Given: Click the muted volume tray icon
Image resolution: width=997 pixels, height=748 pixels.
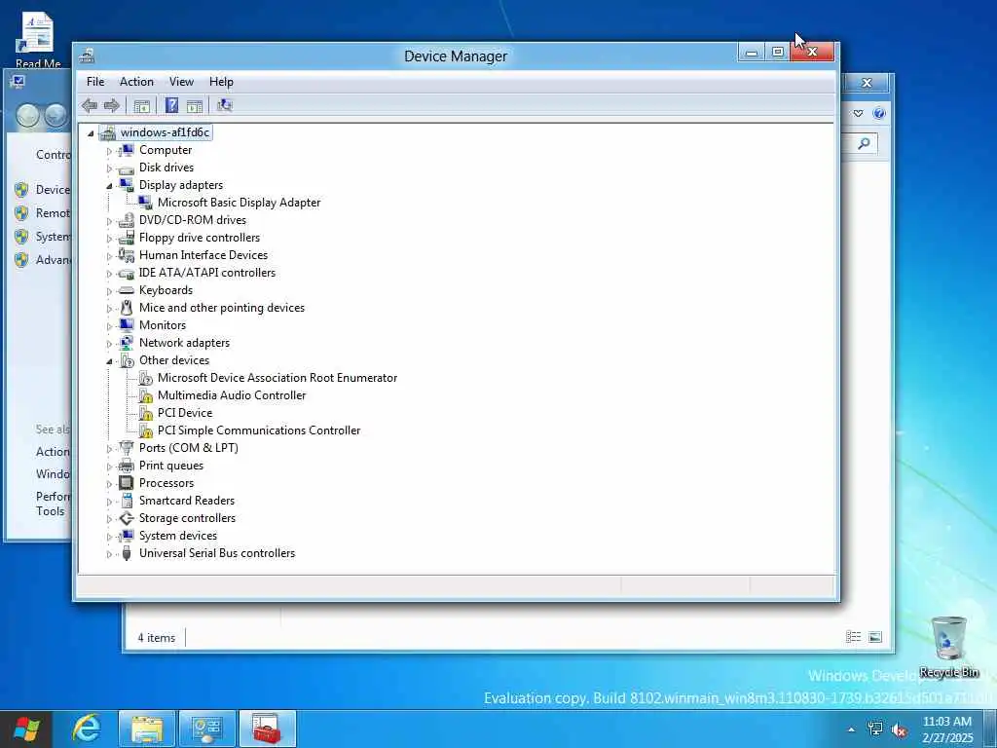Looking at the screenshot, I should (899, 729).
